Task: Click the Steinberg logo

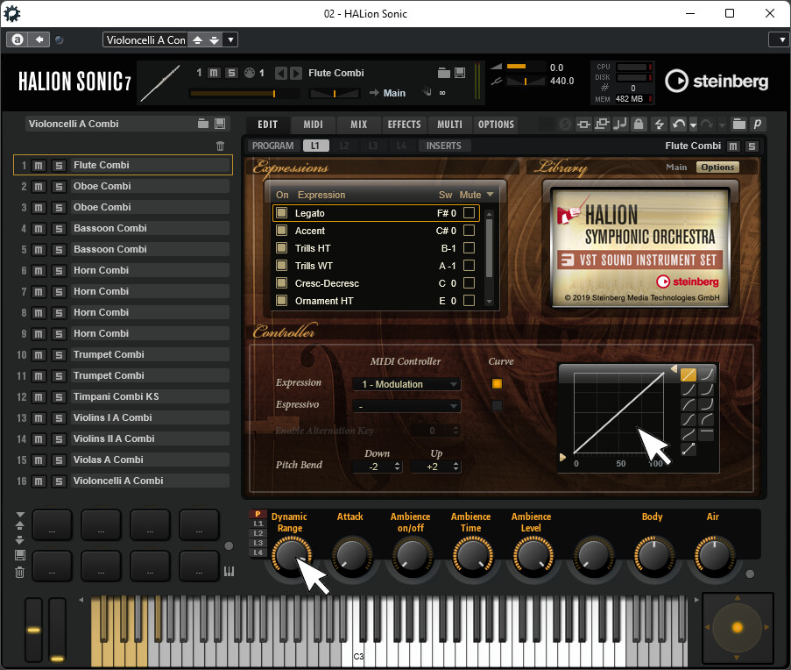Action: (x=717, y=82)
